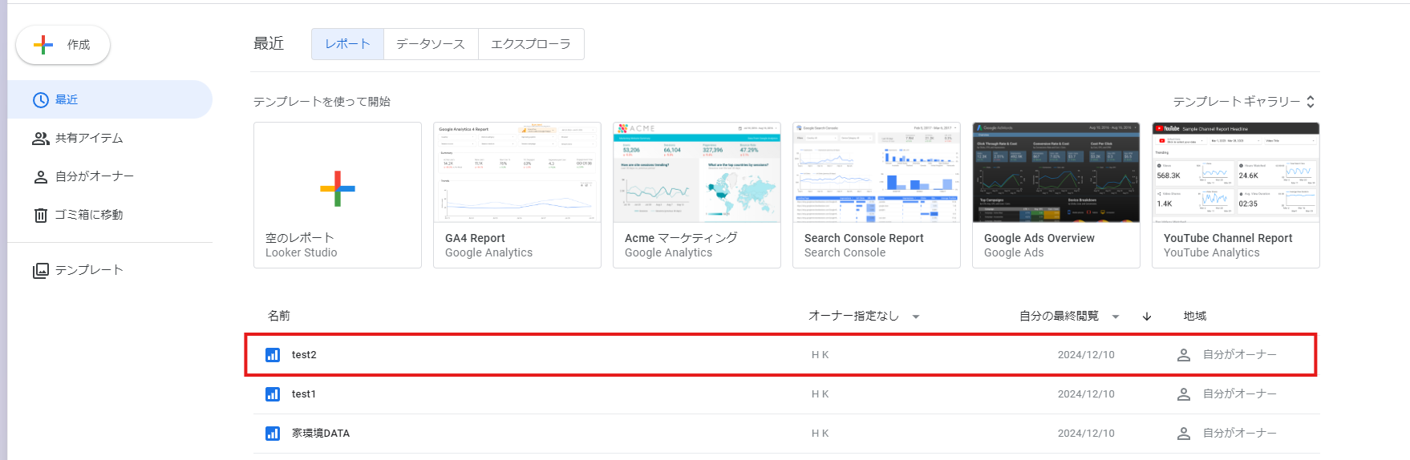Image resolution: width=1410 pixels, height=460 pixels.
Task: Click the Google Ads Overview title text
Action: point(1039,238)
